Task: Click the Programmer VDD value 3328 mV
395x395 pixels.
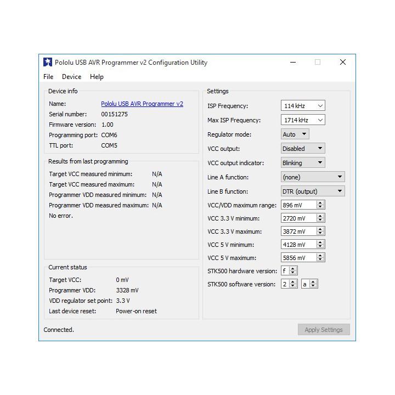Action: tap(127, 290)
